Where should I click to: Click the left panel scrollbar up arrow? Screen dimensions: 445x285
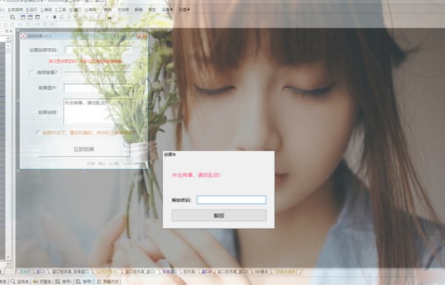pyautogui.click(x=8, y=45)
